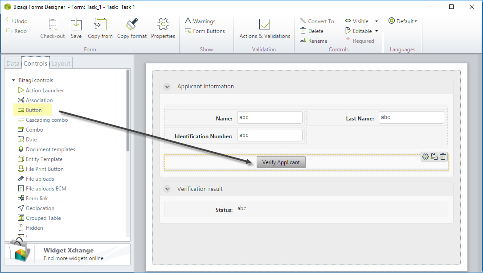Viewport: 483px width, 273px height.
Task: Switch to the Data tab
Action: click(x=13, y=63)
